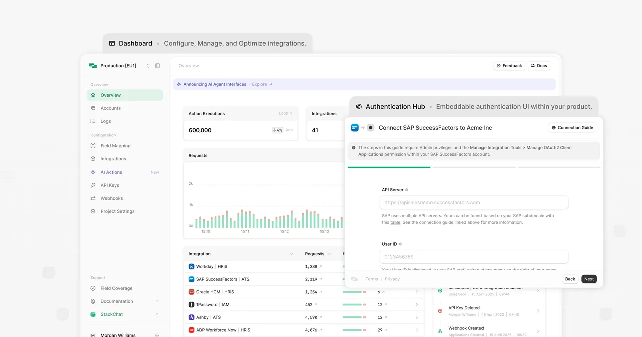Click the API Server input field

pyautogui.click(x=473, y=203)
